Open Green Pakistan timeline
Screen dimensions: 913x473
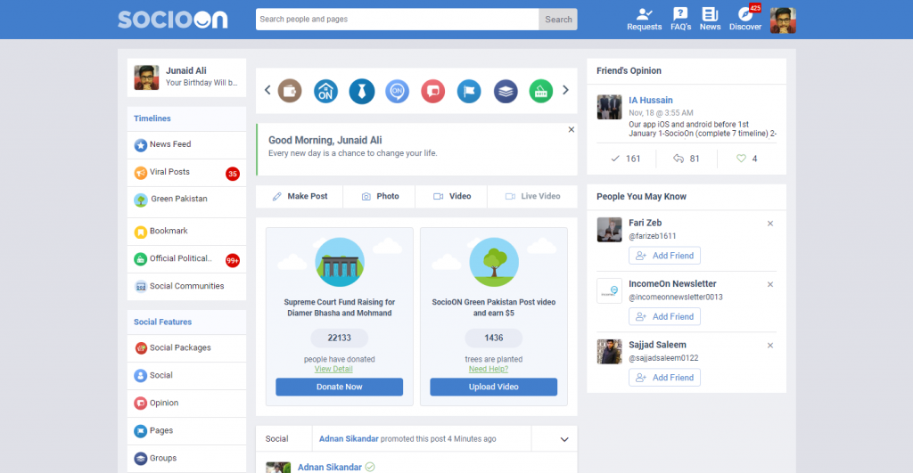tap(186, 202)
